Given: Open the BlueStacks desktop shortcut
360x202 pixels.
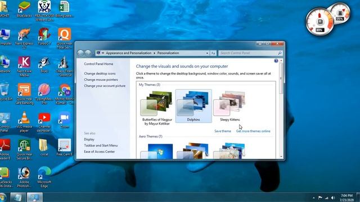Looking at the screenshot, I should point(24,9).
